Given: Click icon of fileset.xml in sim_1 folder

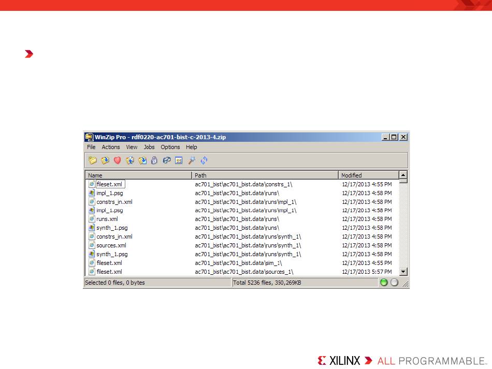Looking at the screenshot, I should (x=92, y=263).
